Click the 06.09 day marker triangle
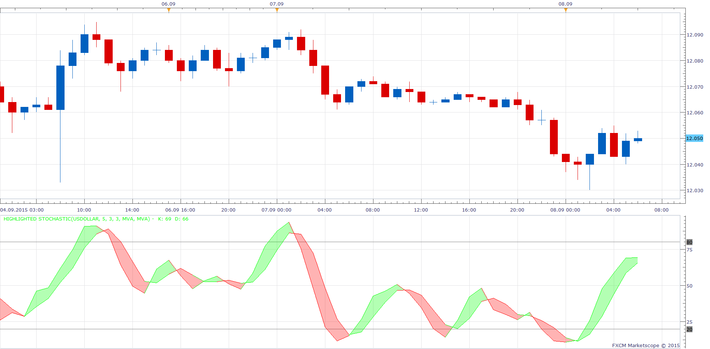 [169, 10]
